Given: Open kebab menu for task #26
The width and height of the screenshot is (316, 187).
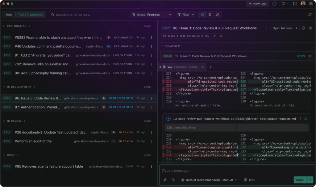Looking at the screenshot, I should [151, 132].
